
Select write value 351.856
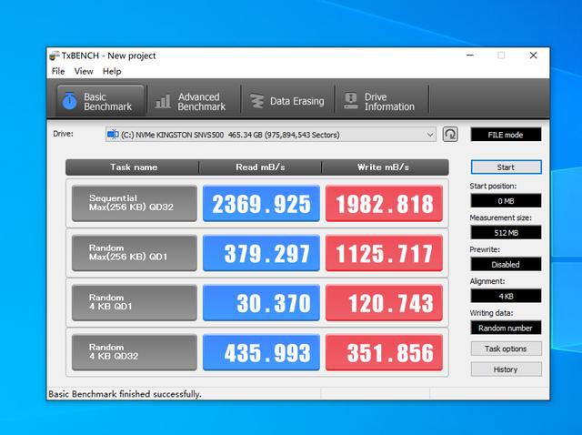[384, 352]
